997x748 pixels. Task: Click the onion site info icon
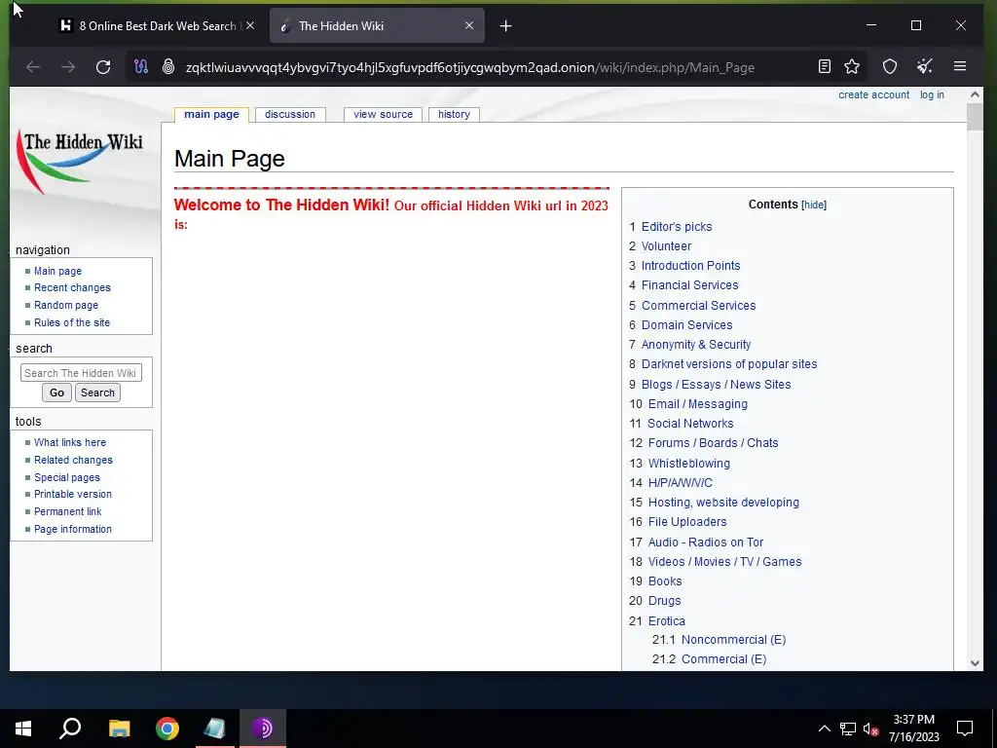168,67
